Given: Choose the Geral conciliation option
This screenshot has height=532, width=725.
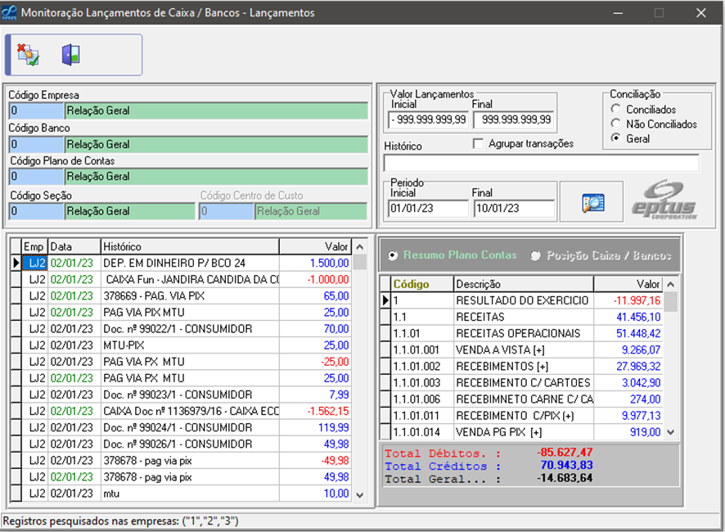Looking at the screenshot, I should tap(616, 139).
